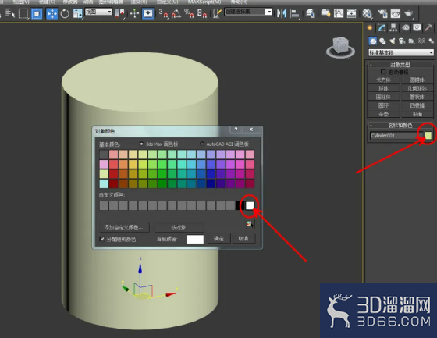Screen dimensions: 437x338
Task: Confirm the object color dialog
Action: coord(219,239)
